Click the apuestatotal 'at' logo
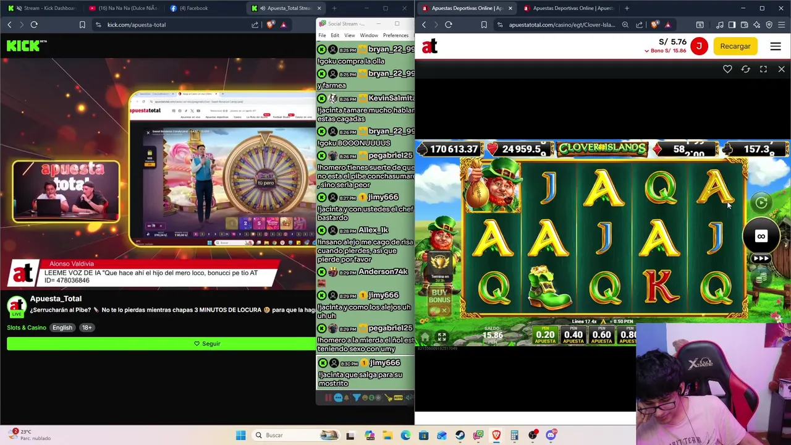 tap(430, 46)
